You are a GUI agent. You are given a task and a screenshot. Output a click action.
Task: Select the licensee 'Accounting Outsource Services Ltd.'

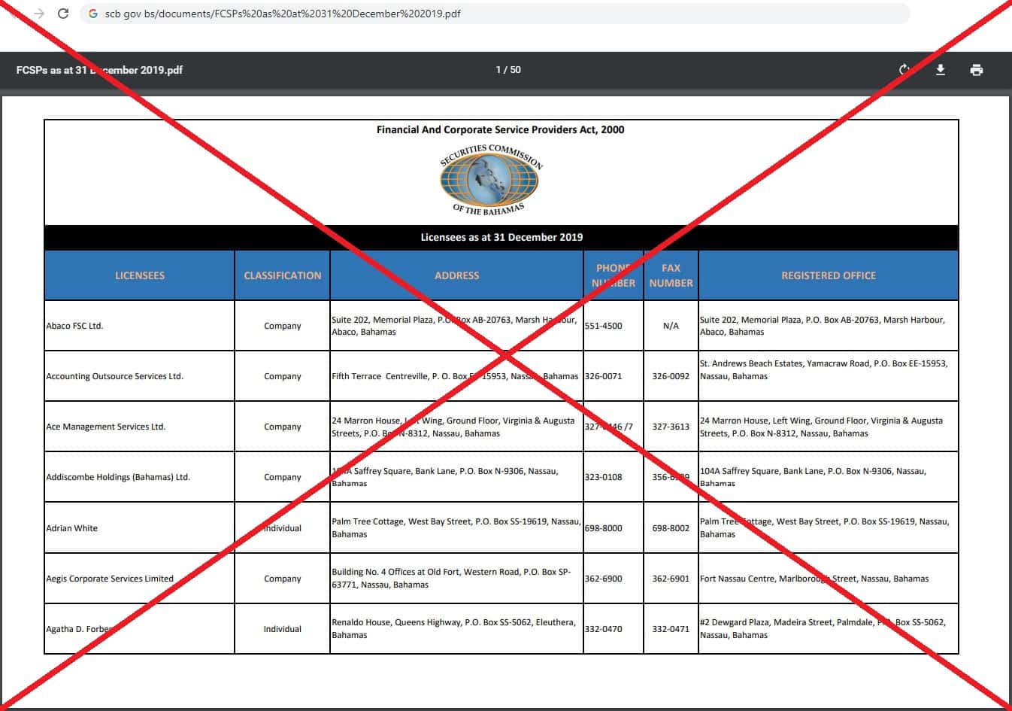[114, 376]
